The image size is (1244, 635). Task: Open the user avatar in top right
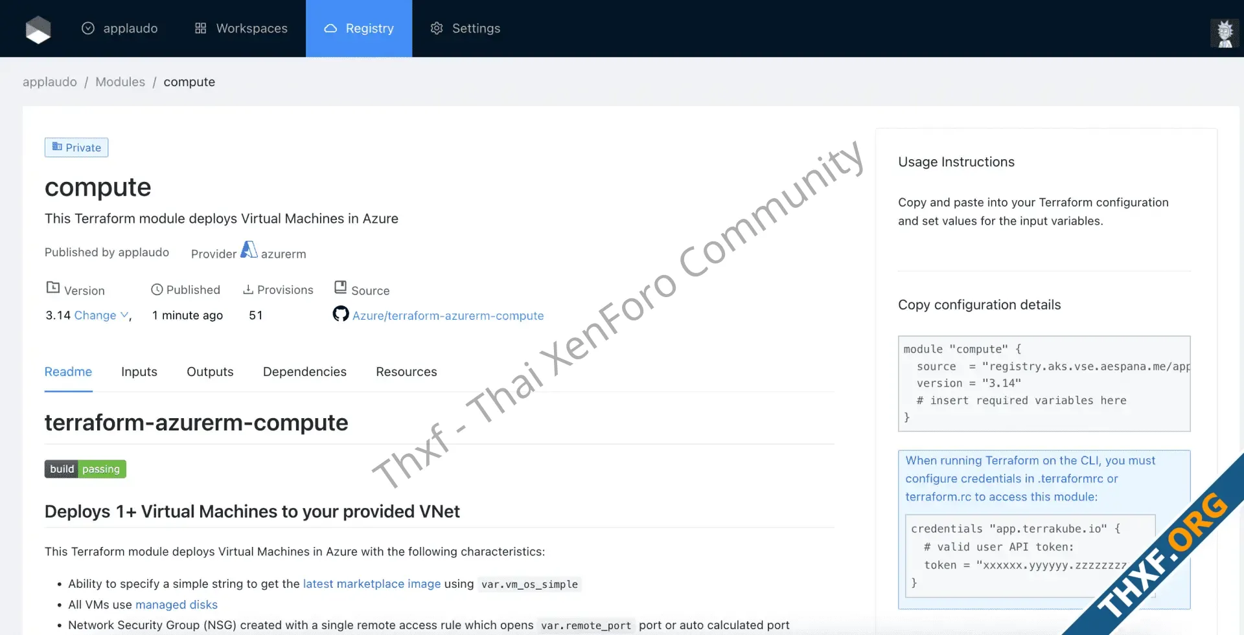pyautogui.click(x=1225, y=33)
